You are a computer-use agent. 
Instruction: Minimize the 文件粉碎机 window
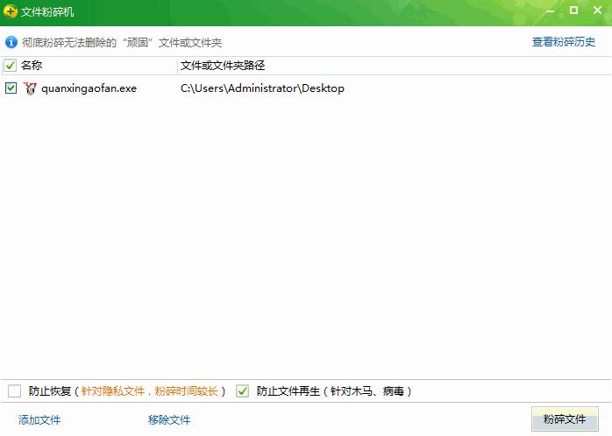click(x=551, y=11)
